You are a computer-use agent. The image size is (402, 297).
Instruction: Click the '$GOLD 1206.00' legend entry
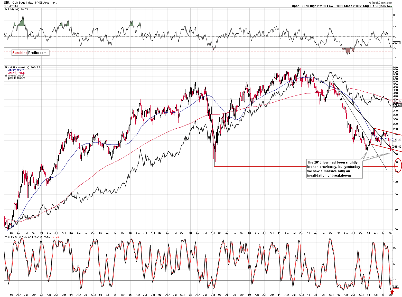[x=16, y=78]
